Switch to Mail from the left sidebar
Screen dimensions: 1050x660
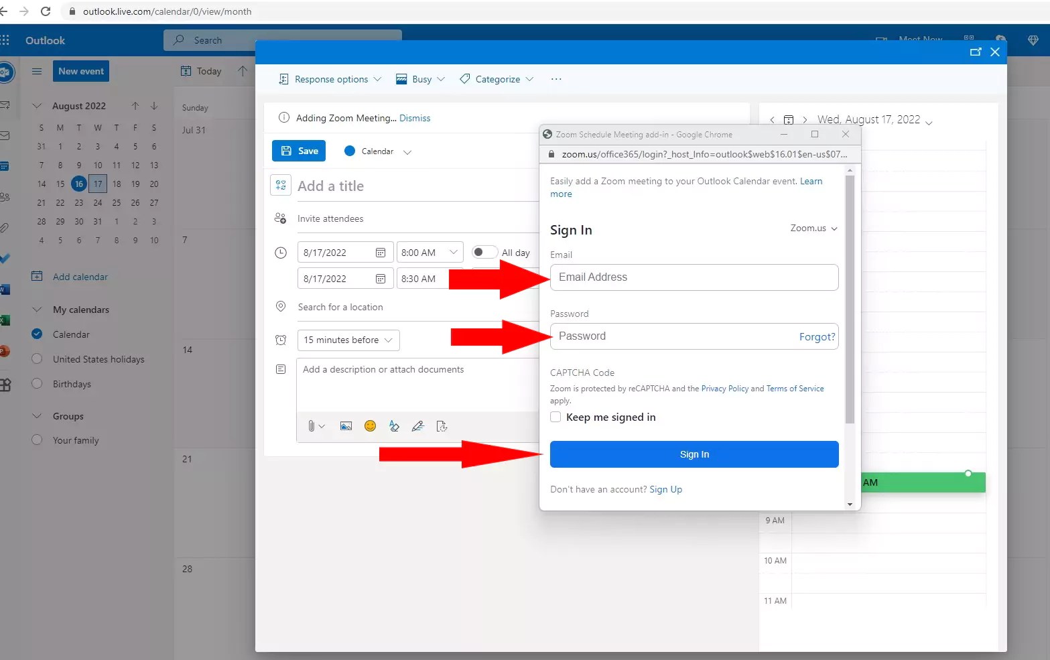point(5,134)
